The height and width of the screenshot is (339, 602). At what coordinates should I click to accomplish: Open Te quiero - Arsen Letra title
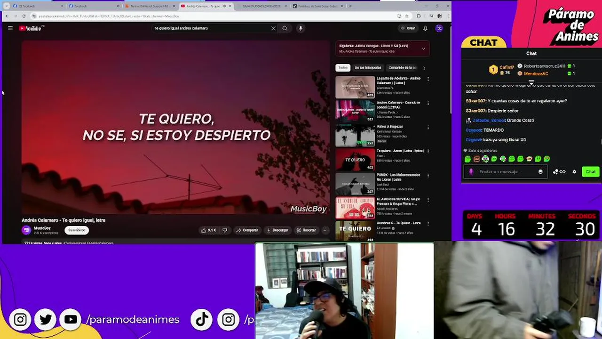coord(400,151)
